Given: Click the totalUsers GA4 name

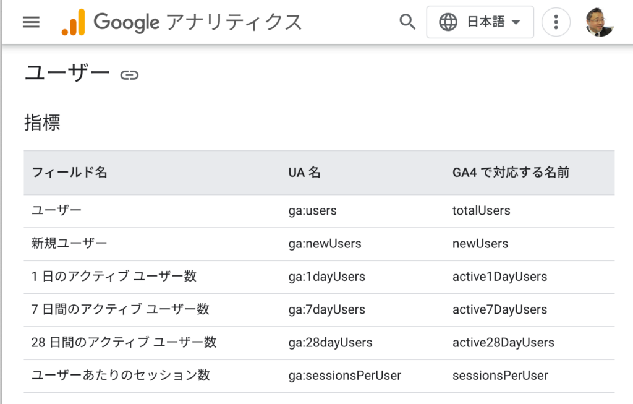Looking at the screenshot, I should (x=481, y=211).
